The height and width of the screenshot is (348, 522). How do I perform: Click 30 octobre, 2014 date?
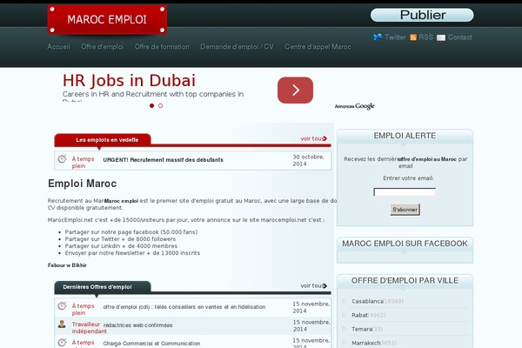coord(308,160)
